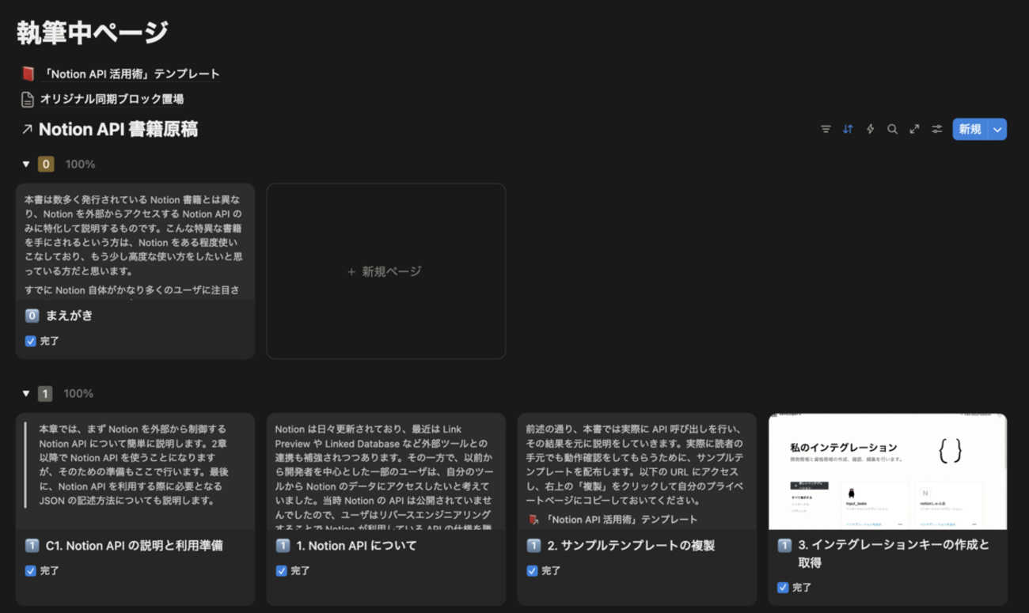Expand database to full page via diagonal arrows
The height and width of the screenshot is (613, 1029).
tap(914, 129)
